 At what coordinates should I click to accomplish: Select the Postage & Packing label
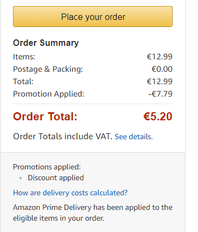[48, 69]
